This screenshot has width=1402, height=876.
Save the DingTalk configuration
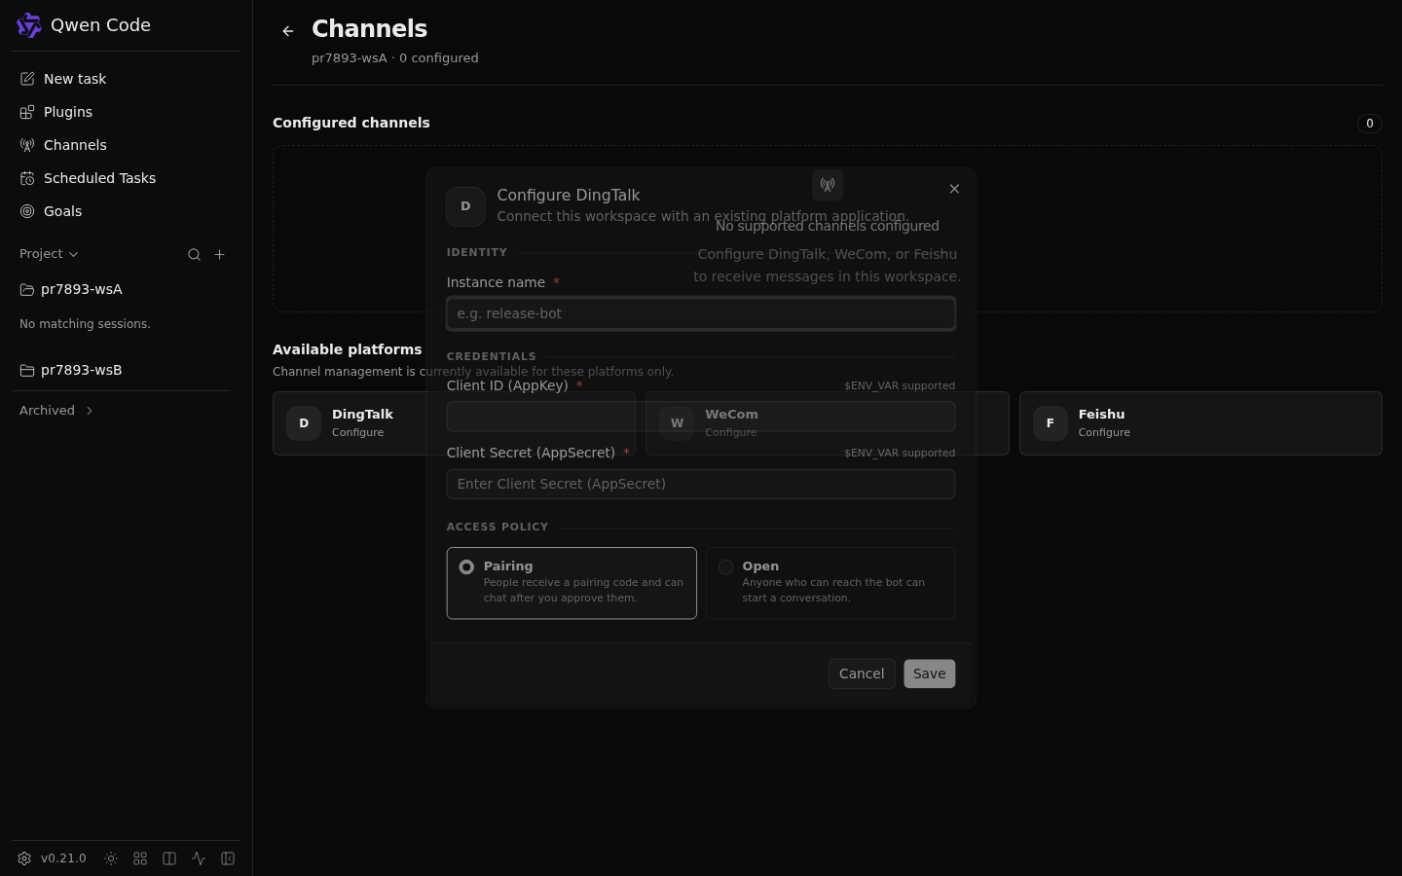(x=929, y=674)
